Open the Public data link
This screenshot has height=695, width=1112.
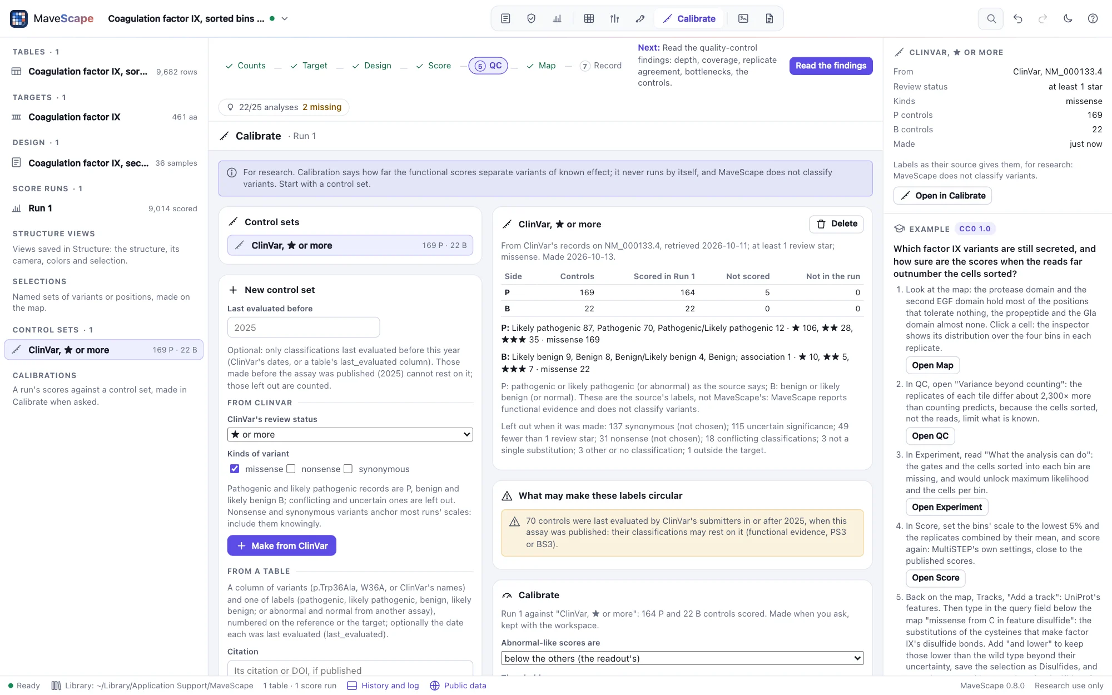tap(458, 686)
